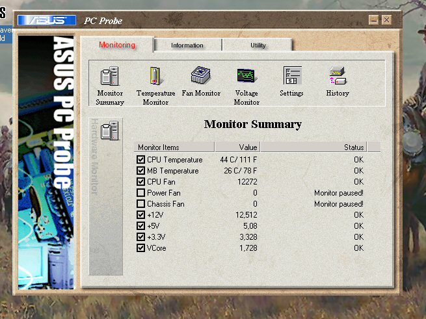Viewport: 426px width, 319px height.
Task: Click the Chassis Fan row label
Action: (x=166, y=204)
